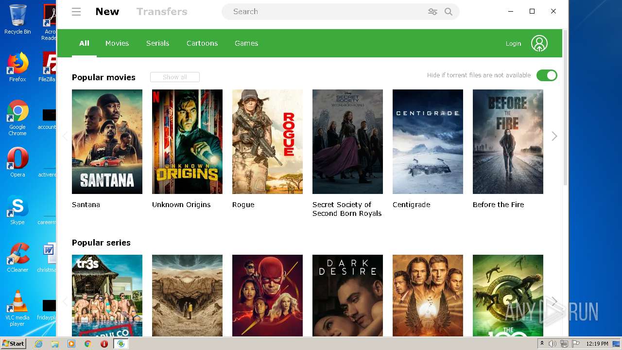Click Login link

(x=513, y=44)
